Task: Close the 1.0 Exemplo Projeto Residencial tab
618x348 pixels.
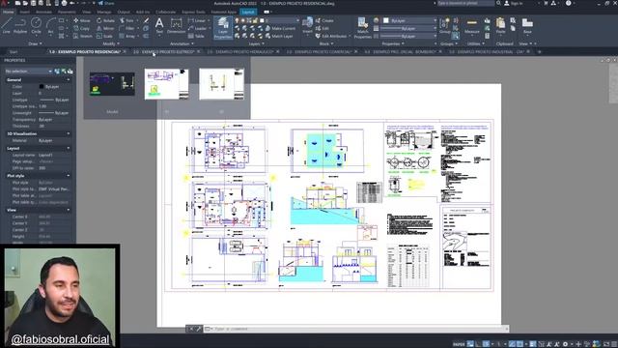Action: click(x=125, y=51)
